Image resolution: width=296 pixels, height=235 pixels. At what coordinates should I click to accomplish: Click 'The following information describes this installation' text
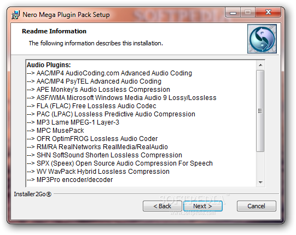pos(96,43)
